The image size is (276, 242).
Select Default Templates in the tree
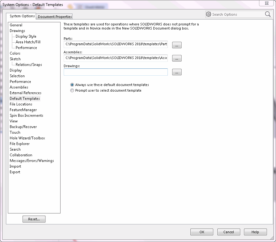(25, 99)
